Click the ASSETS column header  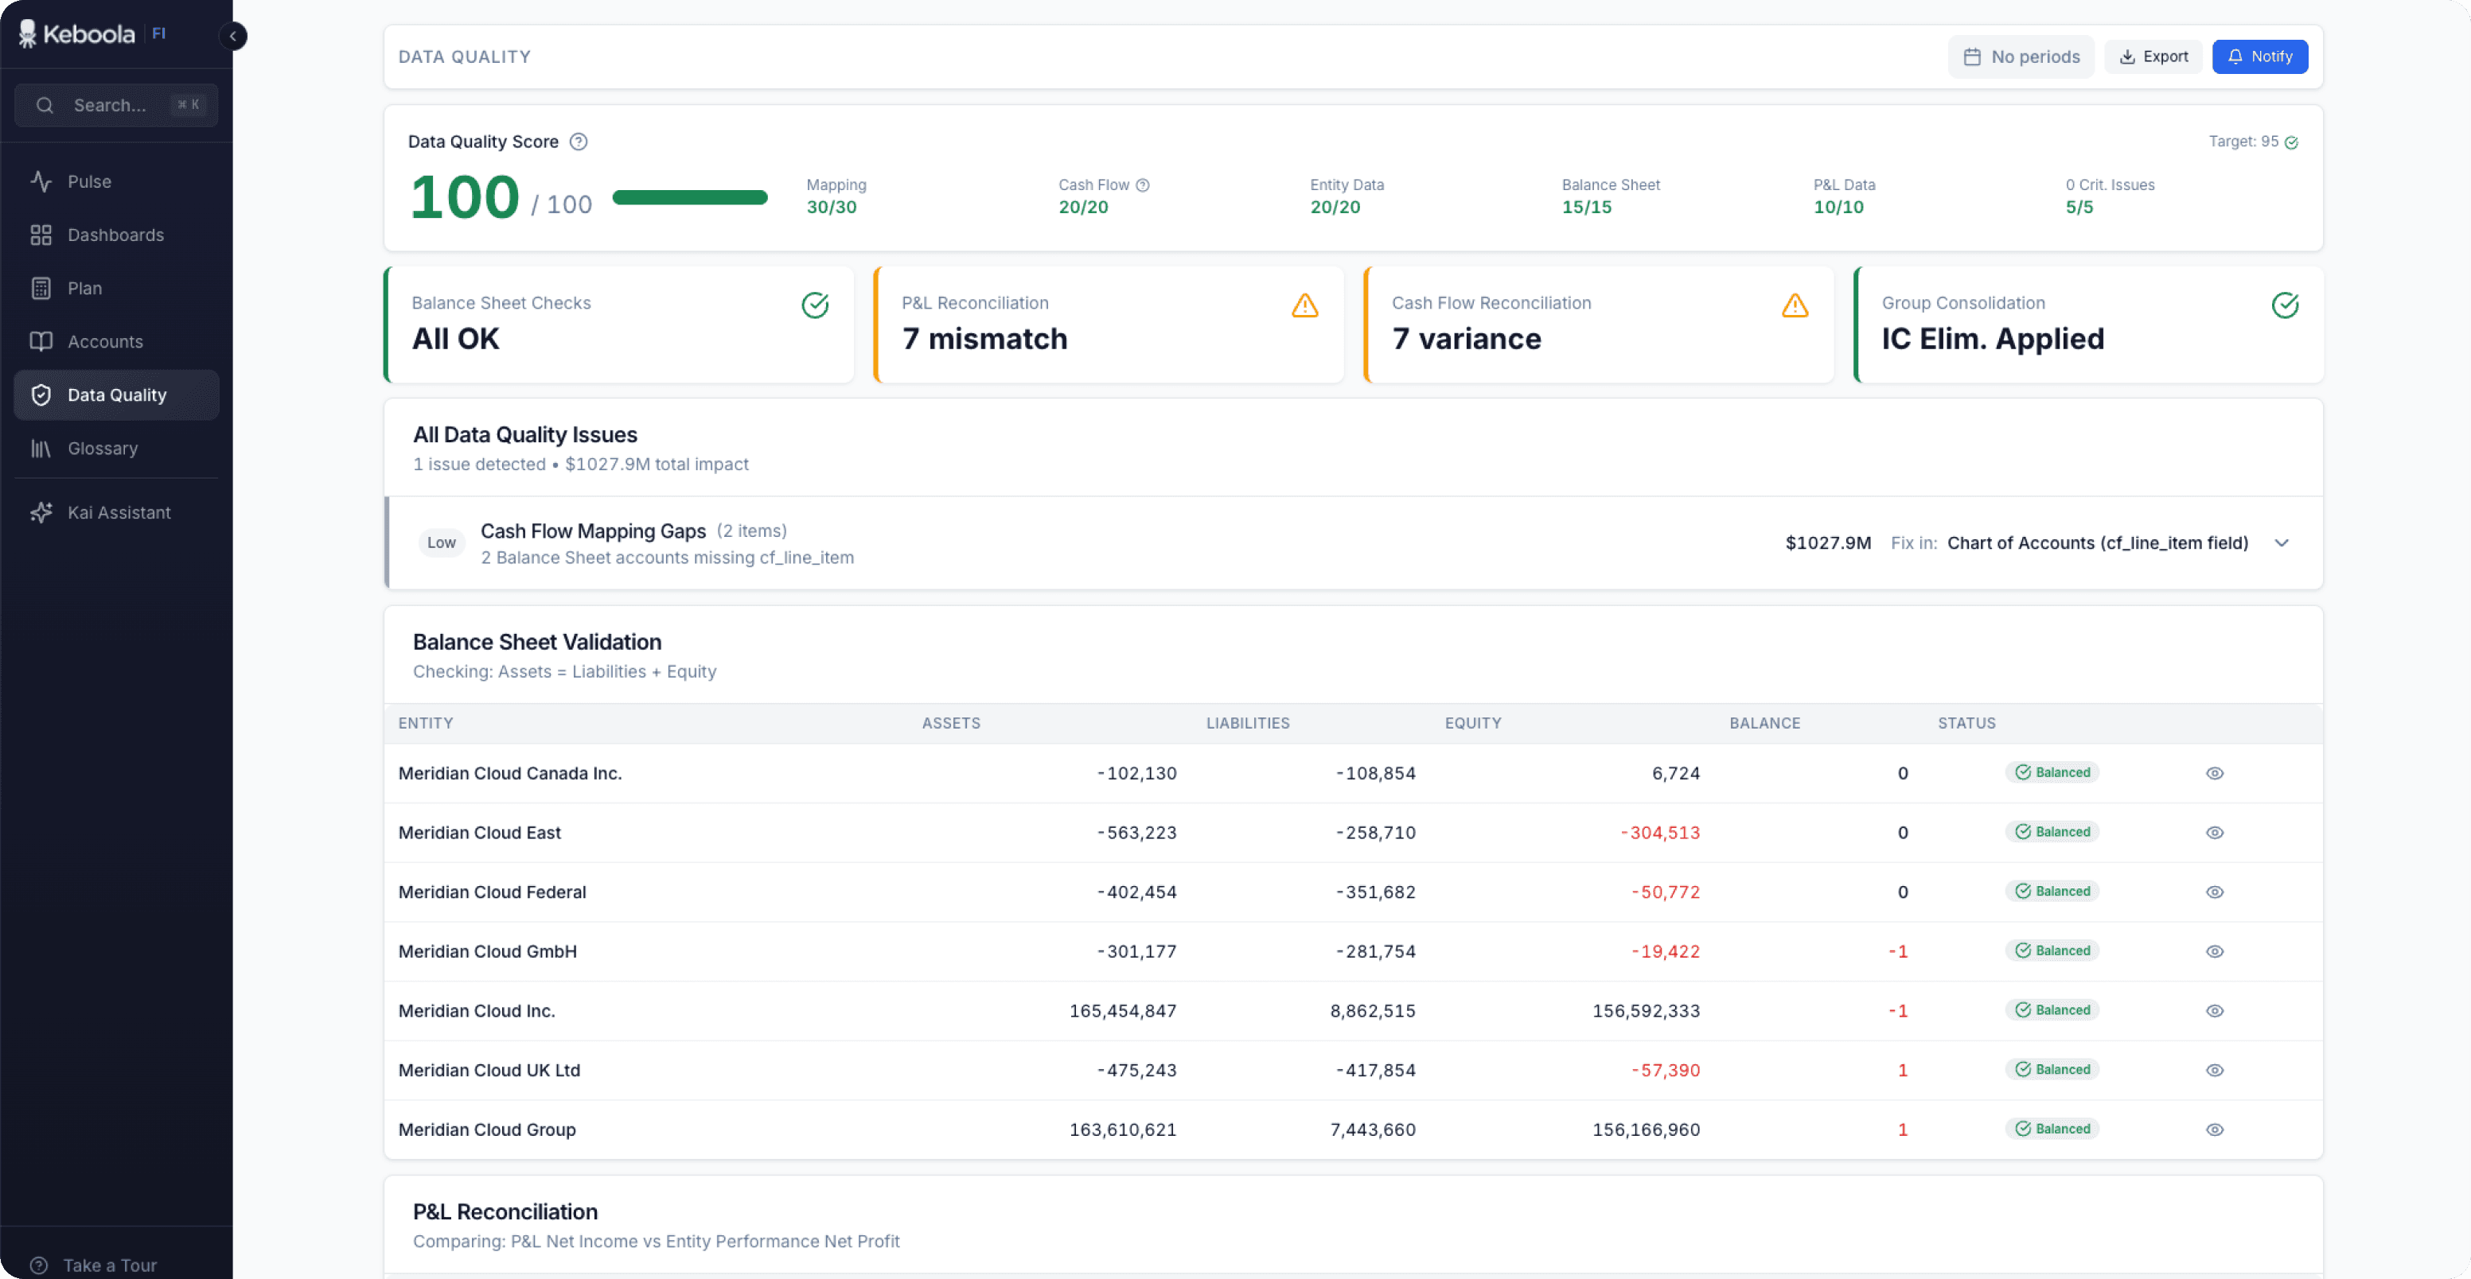tap(951, 724)
